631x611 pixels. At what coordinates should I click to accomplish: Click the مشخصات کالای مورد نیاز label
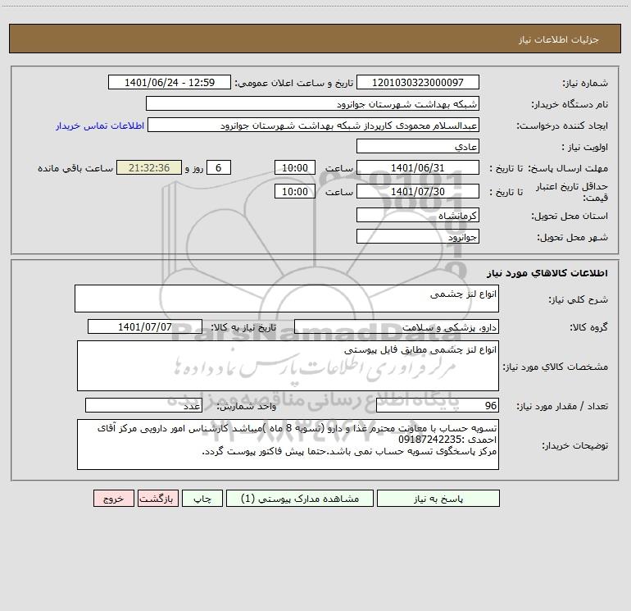[x=556, y=367]
